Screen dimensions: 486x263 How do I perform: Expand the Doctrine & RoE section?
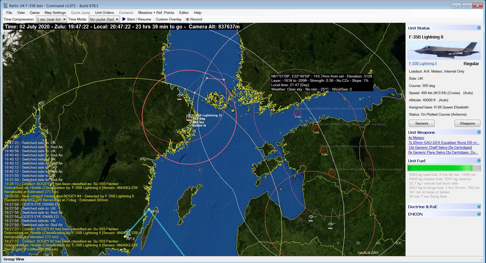[x=479, y=207]
